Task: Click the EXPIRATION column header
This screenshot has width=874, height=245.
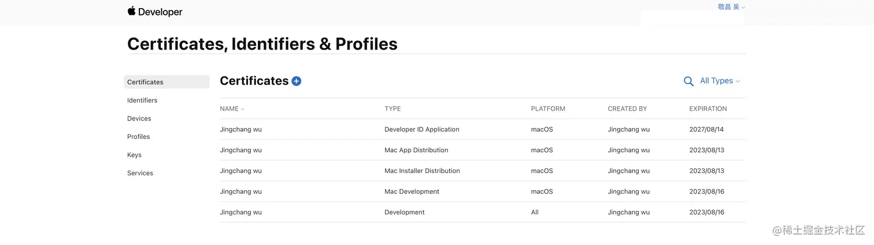Action: coord(708,108)
